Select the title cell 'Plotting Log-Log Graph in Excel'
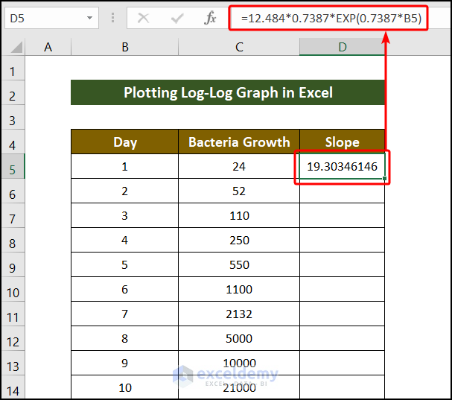This screenshot has width=452, height=400. [x=228, y=93]
